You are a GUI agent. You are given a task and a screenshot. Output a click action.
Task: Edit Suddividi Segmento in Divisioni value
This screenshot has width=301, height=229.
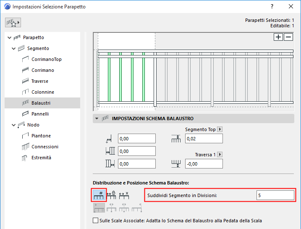click(275, 195)
